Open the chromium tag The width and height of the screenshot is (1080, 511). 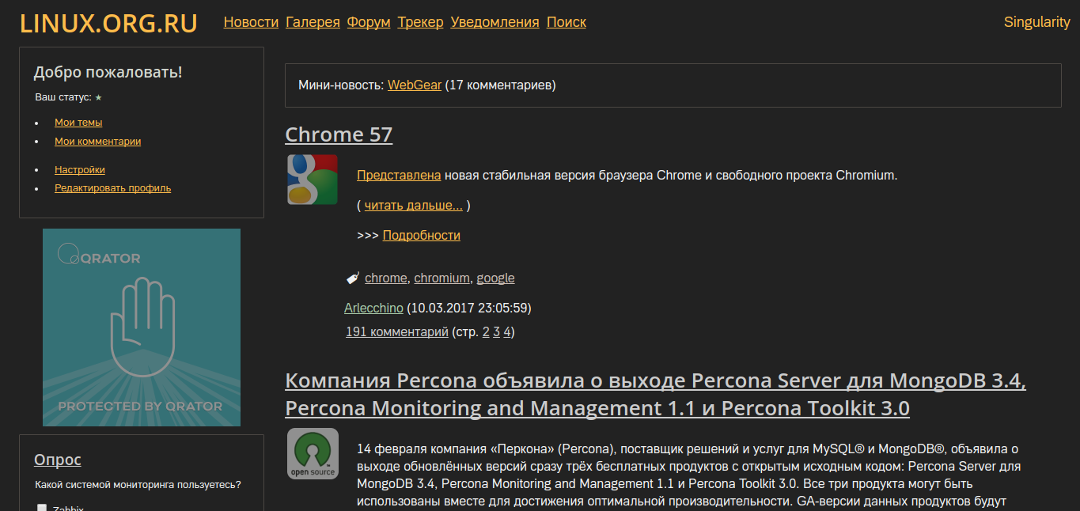(x=442, y=278)
